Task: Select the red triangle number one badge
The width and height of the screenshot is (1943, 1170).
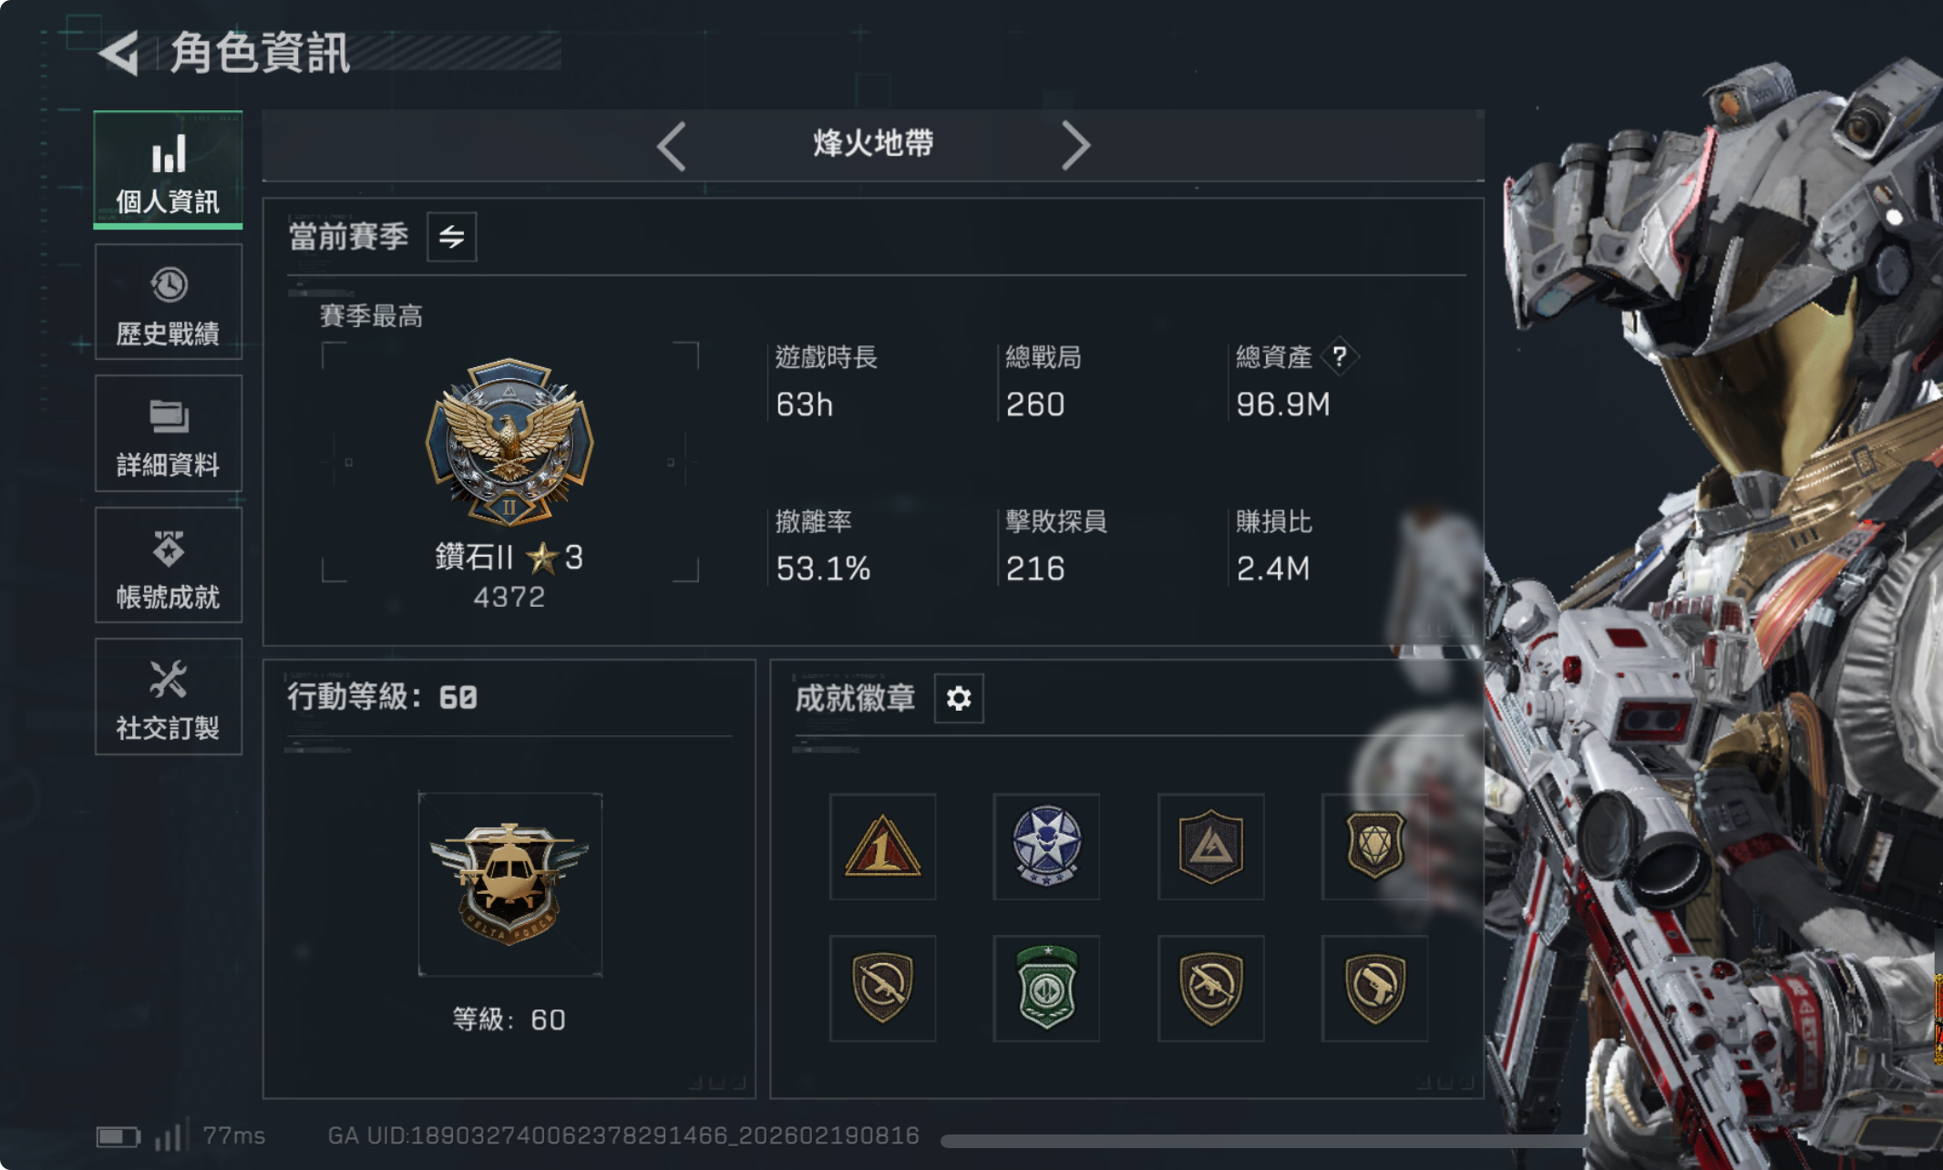Action: 882,847
